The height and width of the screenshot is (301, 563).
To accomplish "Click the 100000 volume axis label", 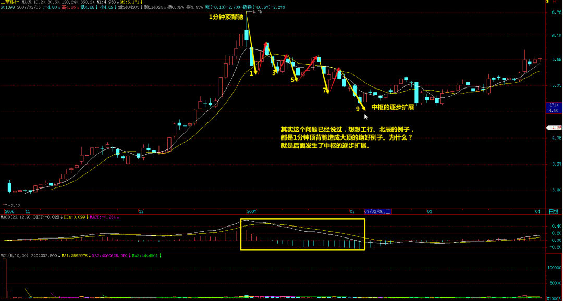I will click(555, 268).
